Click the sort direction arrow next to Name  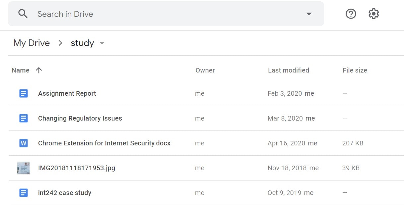click(x=39, y=70)
